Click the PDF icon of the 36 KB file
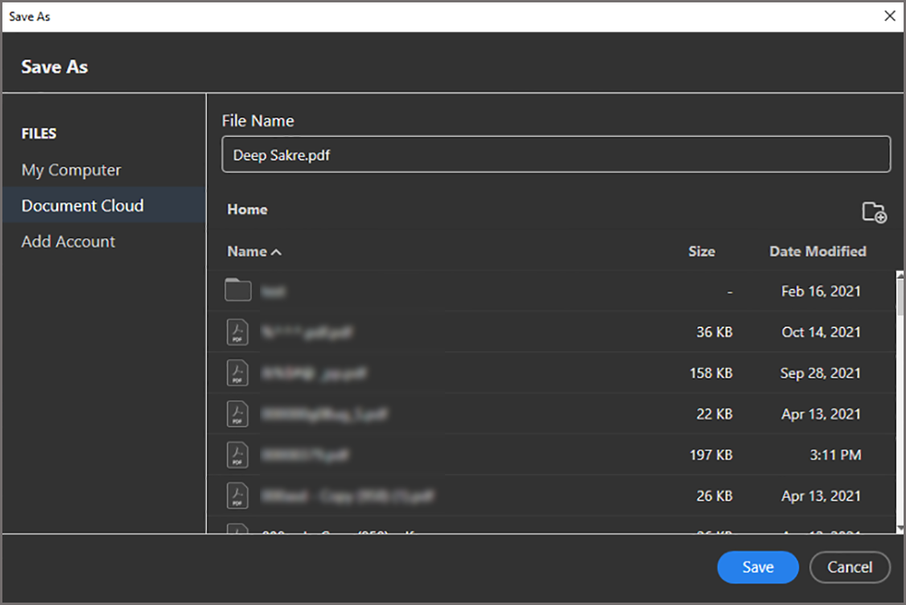The image size is (906, 605). [x=237, y=332]
